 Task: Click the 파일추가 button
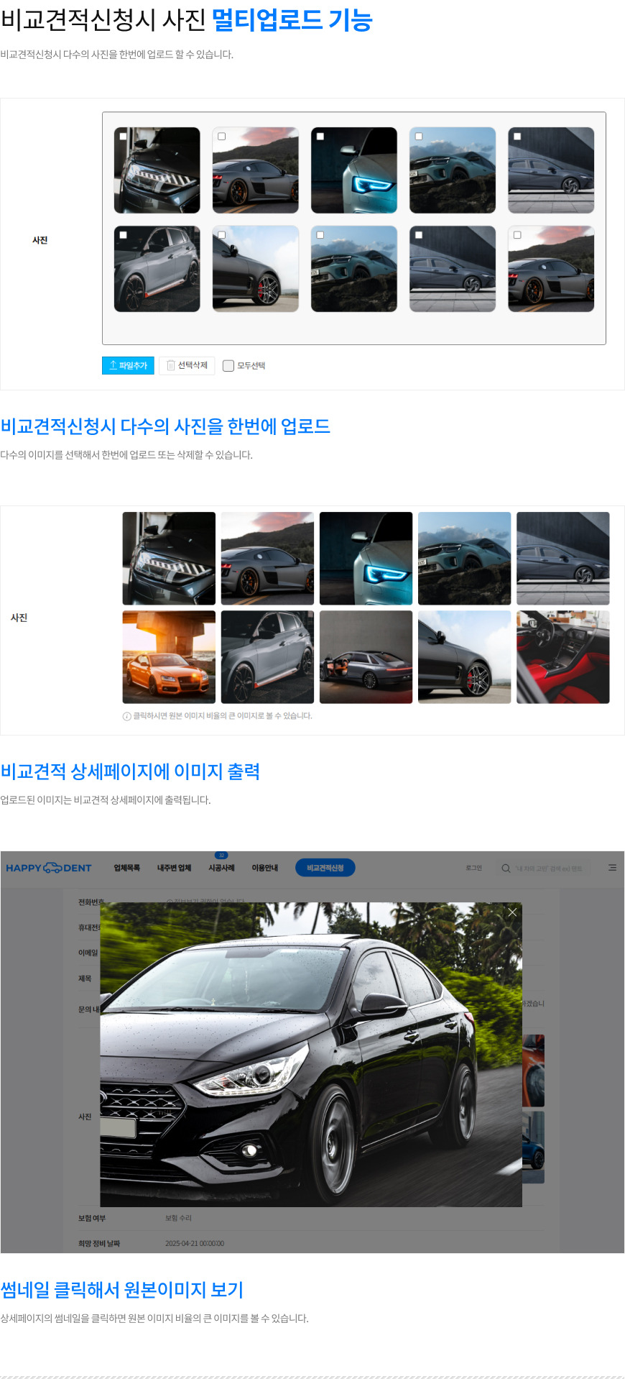(128, 365)
